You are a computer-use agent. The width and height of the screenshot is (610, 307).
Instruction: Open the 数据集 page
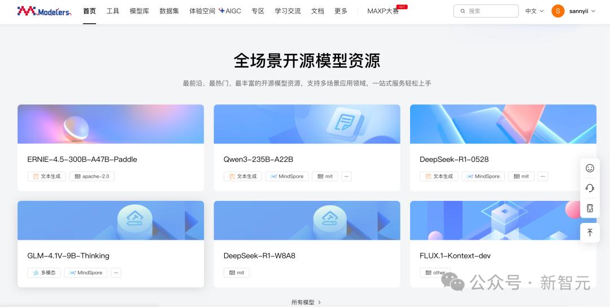coord(169,11)
